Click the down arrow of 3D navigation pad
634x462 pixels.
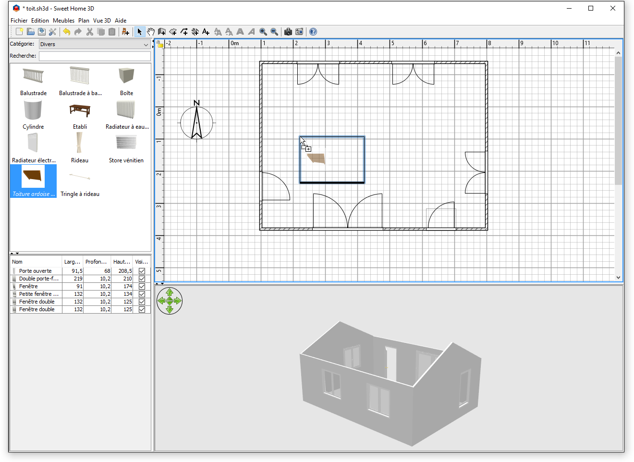coord(170,310)
